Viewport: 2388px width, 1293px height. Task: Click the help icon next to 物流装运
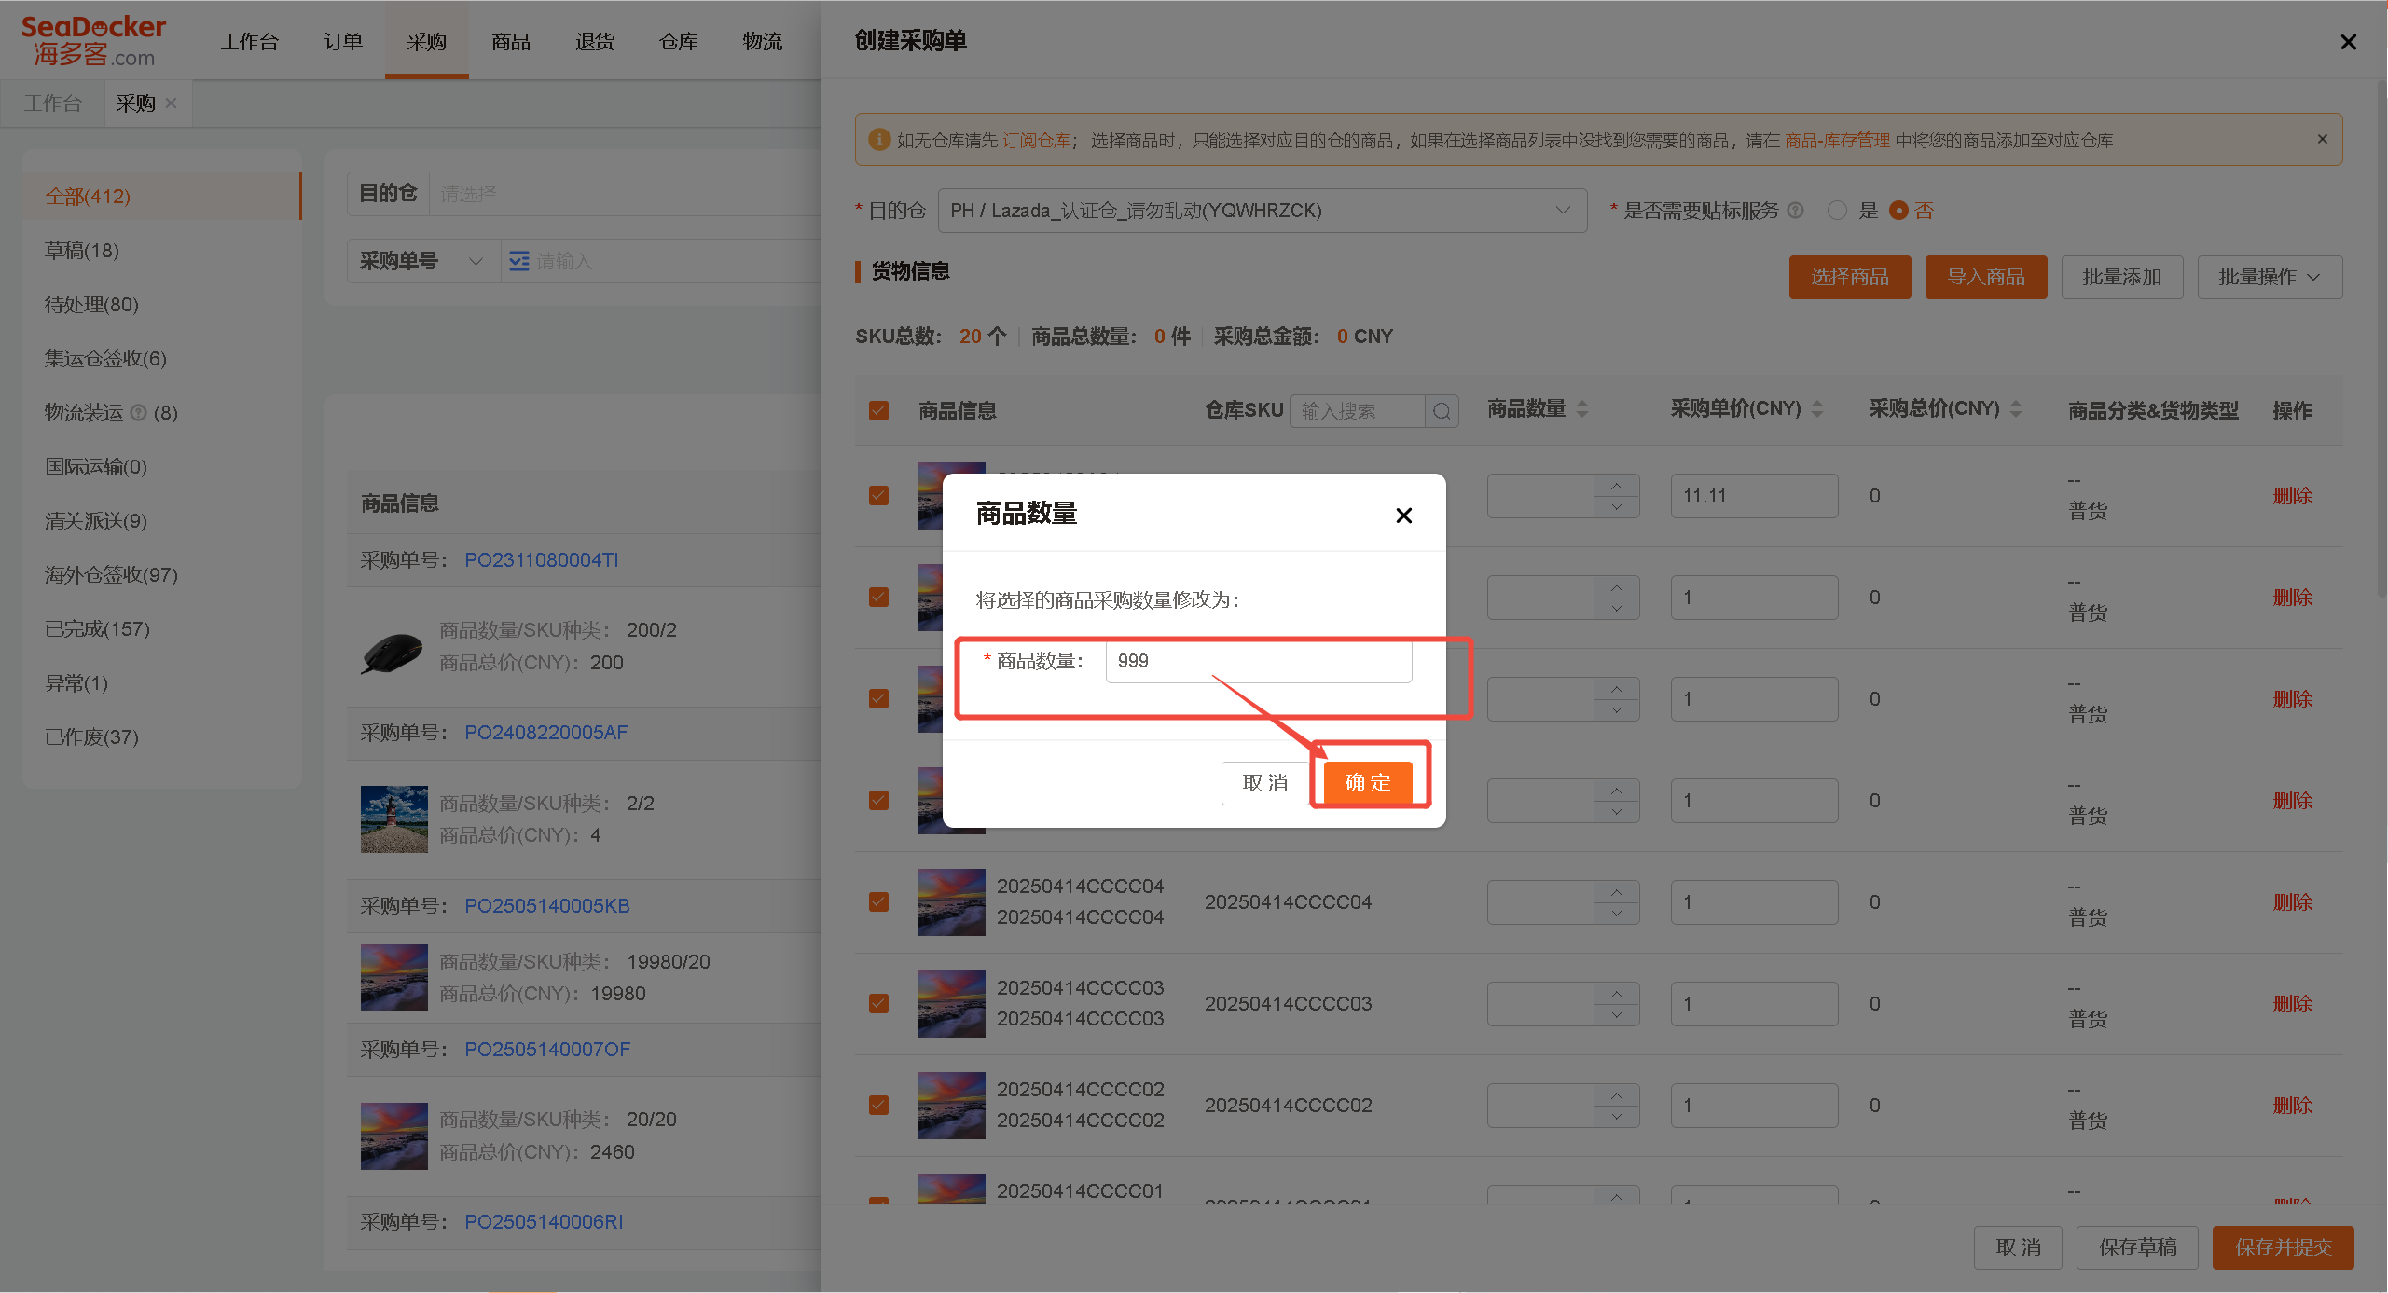(138, 412)
